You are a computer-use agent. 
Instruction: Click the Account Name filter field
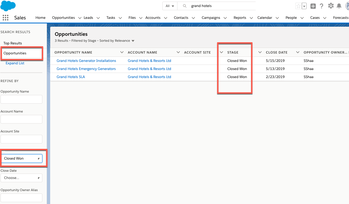[x=22, y=119]
